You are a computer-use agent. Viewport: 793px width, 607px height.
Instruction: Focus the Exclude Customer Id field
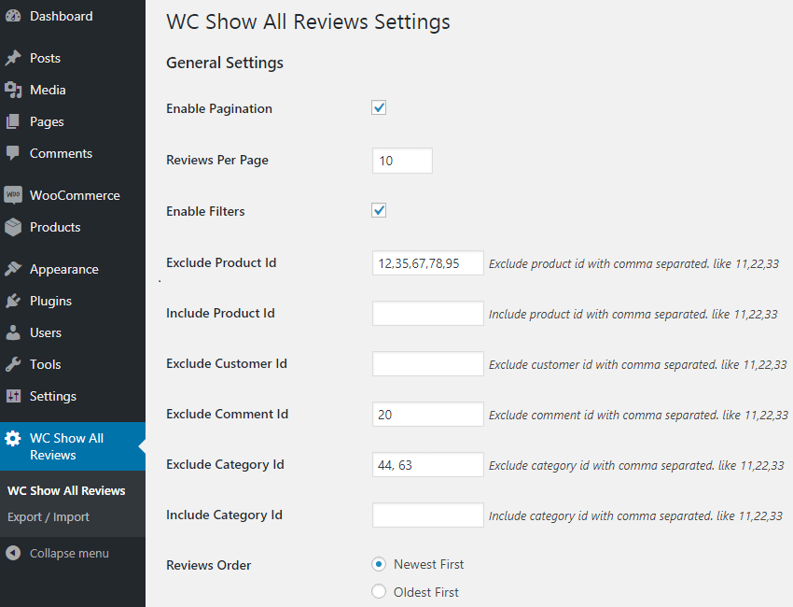(x=428, y=363)
